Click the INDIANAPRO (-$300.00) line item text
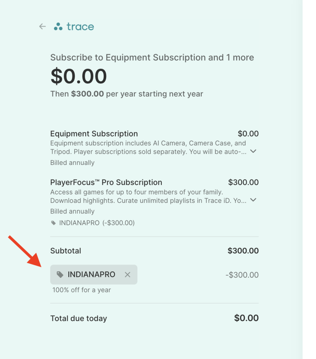Viewport: 316px width, 359px height. 97,223
